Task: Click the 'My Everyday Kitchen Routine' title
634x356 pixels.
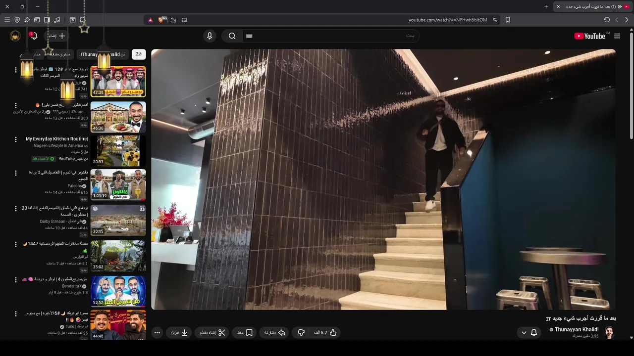Action: [x=56, y=139]
